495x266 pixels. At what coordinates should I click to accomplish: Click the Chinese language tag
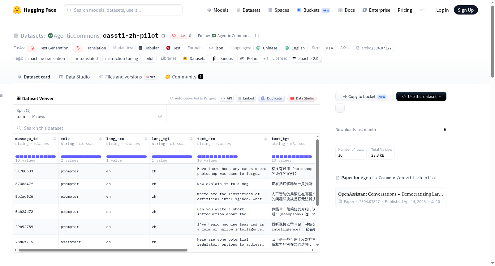(267, 48)
